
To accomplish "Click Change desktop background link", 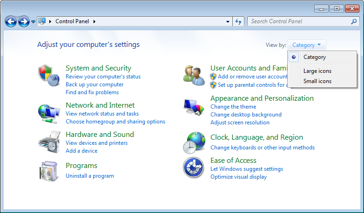I will coord(246,115).
